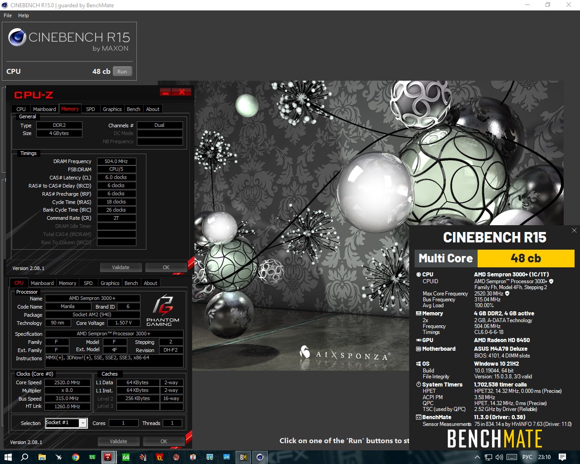
Task: Switch to CPU-Z via its red taskbar icon
Action: 108,457
